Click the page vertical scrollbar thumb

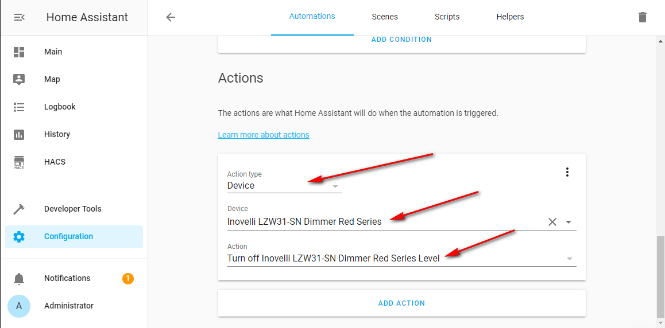click(660, 277)
